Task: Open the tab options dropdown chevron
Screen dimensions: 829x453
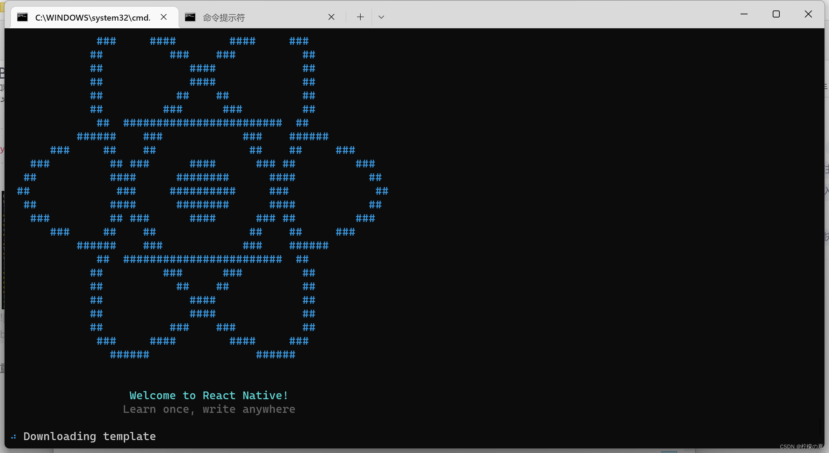Action: point(381,17)
